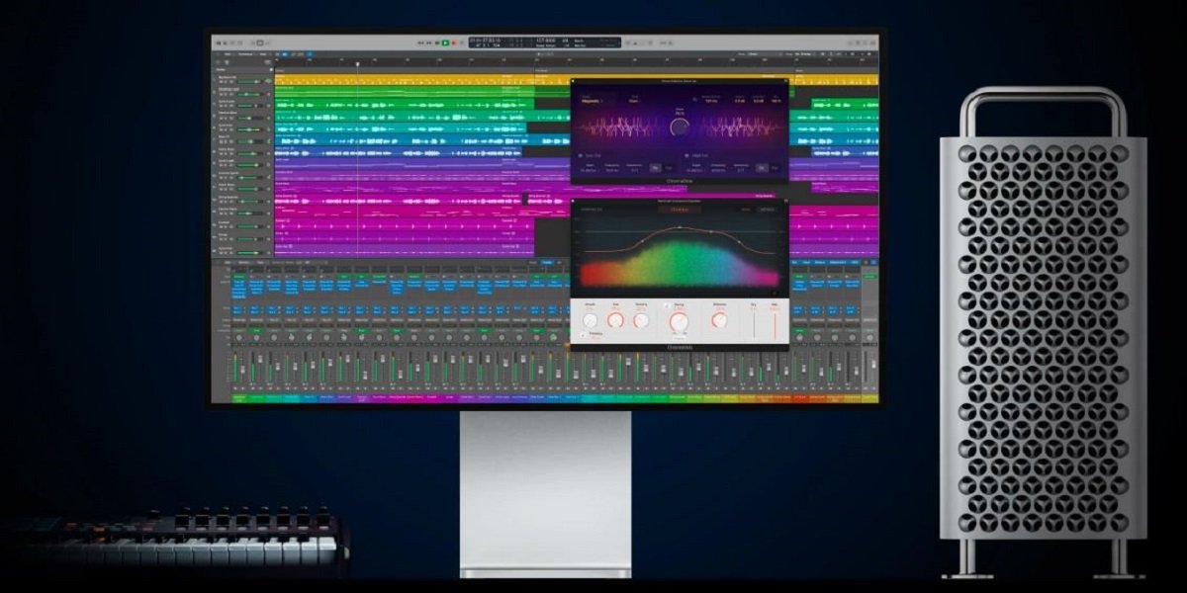This screenshot has width=1187, height=593.
Task: Click the large Decay knob in ChromaVerb
Action: pyautogui.click(x=679, y=322)
